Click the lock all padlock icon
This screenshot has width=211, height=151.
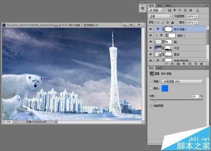point(173,23)
